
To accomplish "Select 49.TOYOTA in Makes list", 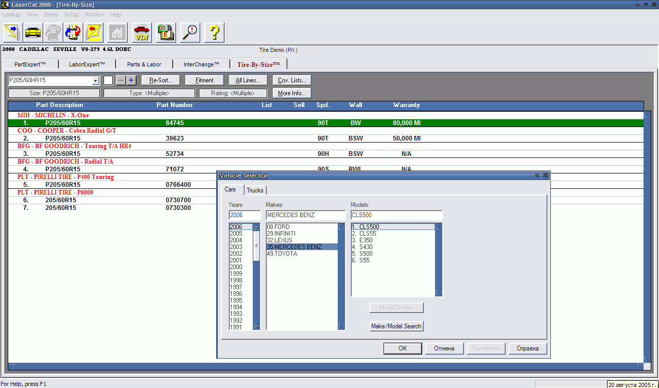I will click(x=302, y=254).
